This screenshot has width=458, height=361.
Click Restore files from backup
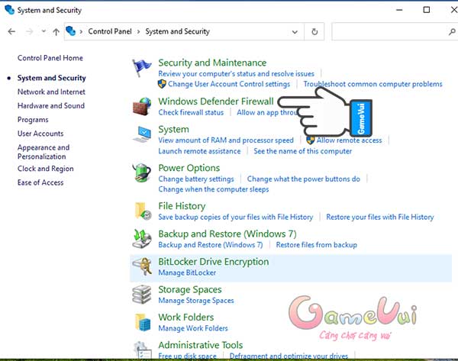pyautogui.click(x=317, y=245)
